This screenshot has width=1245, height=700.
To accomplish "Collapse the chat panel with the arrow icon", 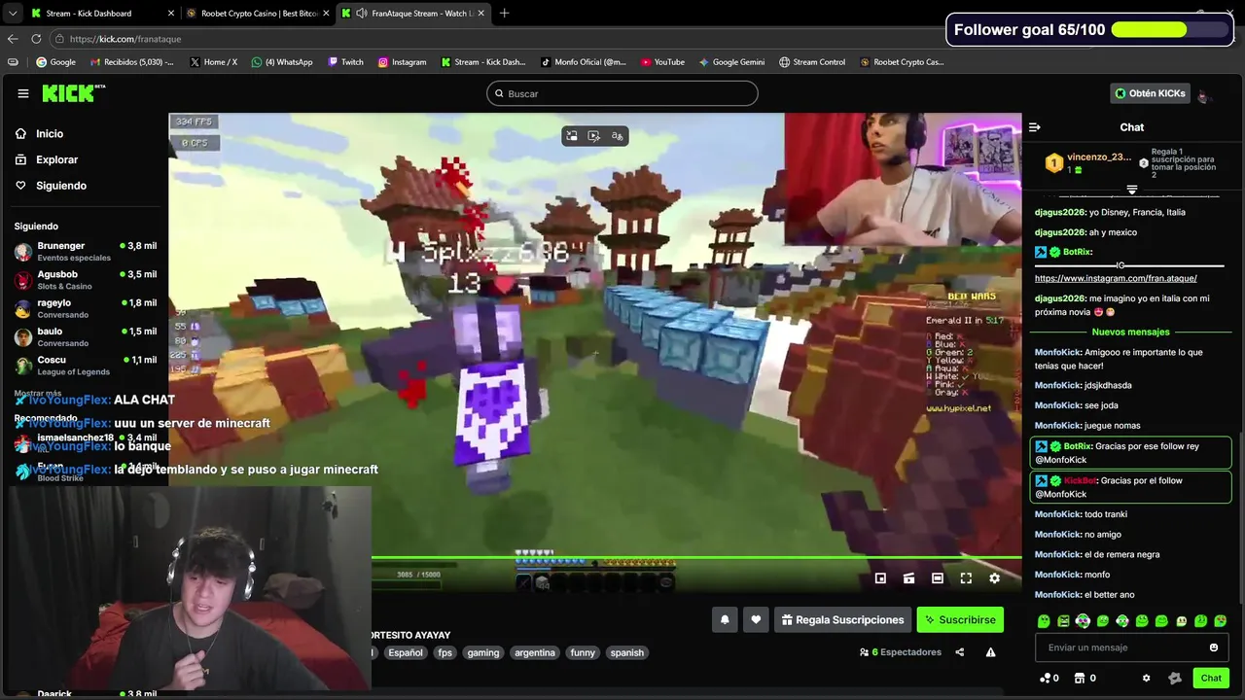I will tap(1035, 127).
